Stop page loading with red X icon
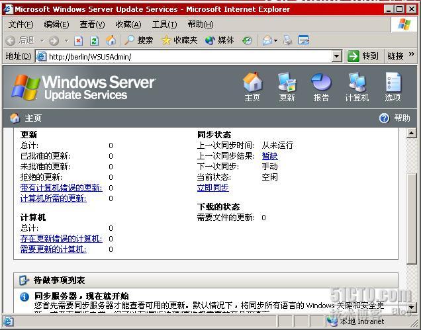The image size is (421, 330). click(x=78, y=41)
